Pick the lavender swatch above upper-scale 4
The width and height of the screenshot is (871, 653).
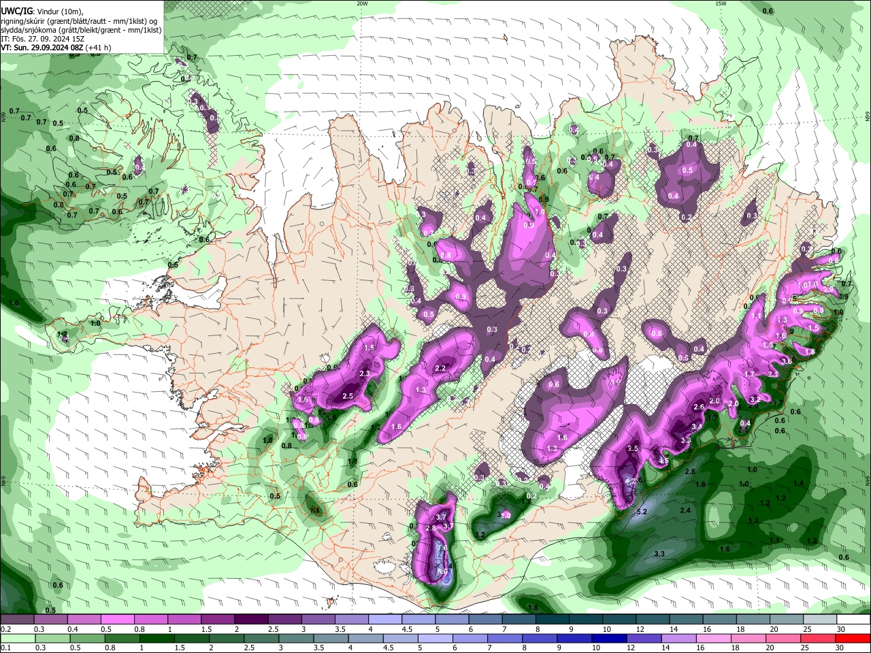click(x=384, y=620)
